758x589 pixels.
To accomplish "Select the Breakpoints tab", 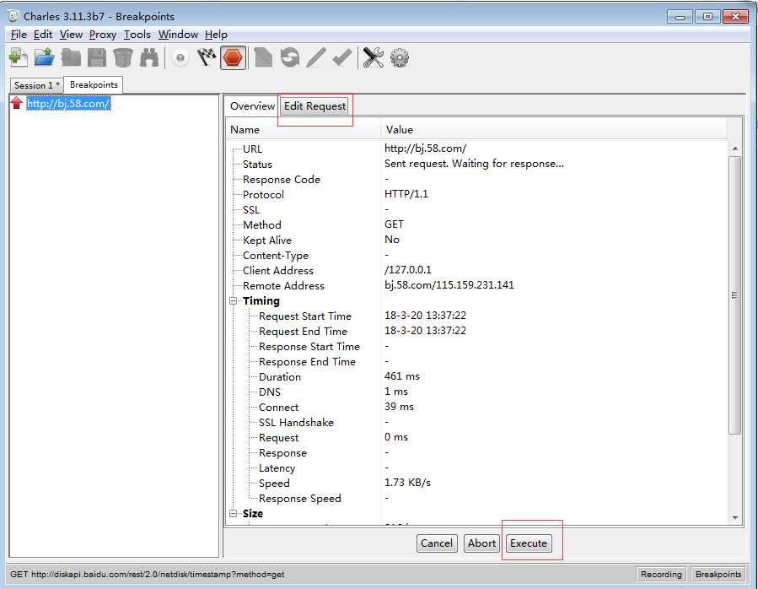I will pyautogui.click(x=94, y=84).
